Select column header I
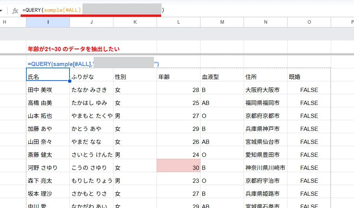The height and width of the screenshot is (208, 354). point(48,22)
